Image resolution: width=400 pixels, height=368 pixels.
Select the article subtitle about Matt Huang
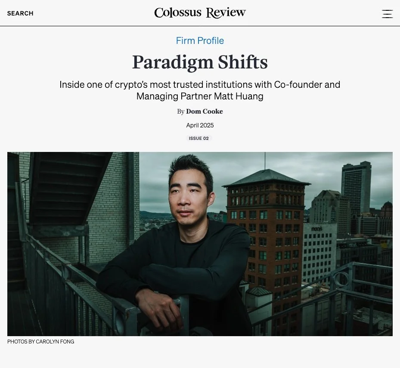200,90
